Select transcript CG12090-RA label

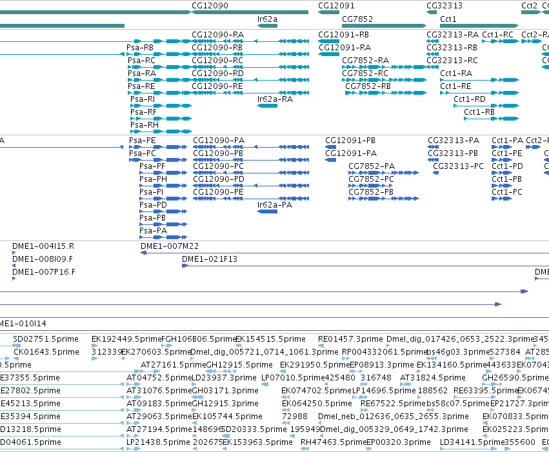217,35
